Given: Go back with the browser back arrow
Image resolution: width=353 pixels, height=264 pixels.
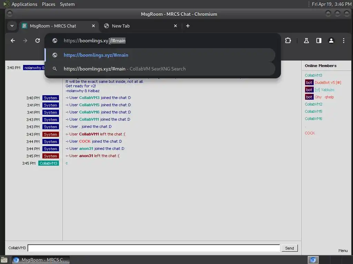Looking at the screenshot, I should pos(13,41).
